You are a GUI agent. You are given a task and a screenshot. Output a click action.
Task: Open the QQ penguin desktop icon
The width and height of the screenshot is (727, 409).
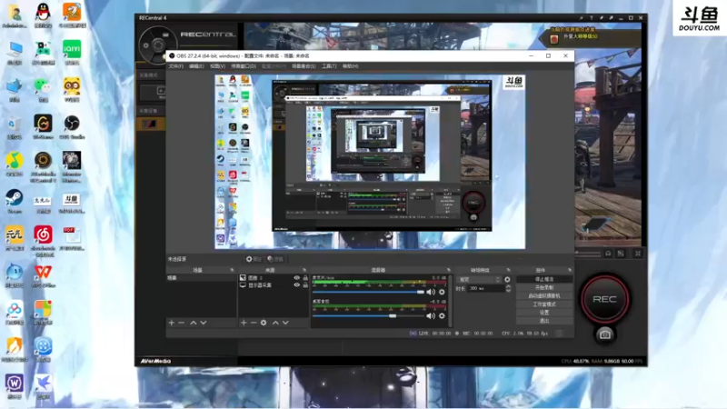(x=43, y=15)
